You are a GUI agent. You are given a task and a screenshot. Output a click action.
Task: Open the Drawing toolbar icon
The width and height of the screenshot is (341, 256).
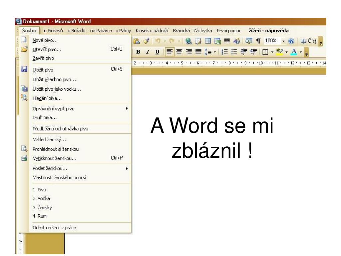click(237, 41)
